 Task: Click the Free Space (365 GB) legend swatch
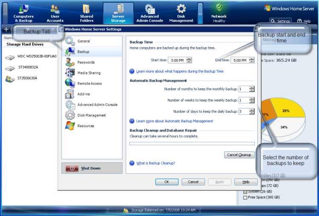tap(245, 197)
